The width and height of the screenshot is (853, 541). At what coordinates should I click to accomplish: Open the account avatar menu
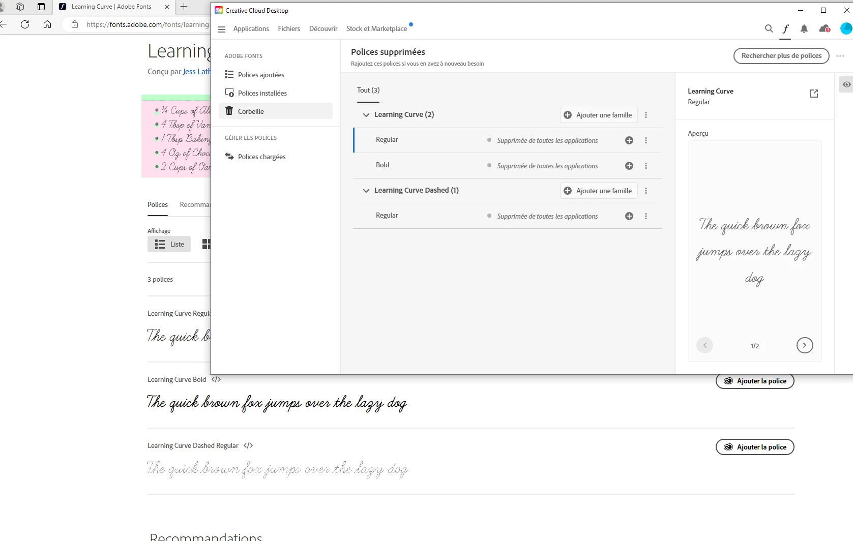point(846,29)
